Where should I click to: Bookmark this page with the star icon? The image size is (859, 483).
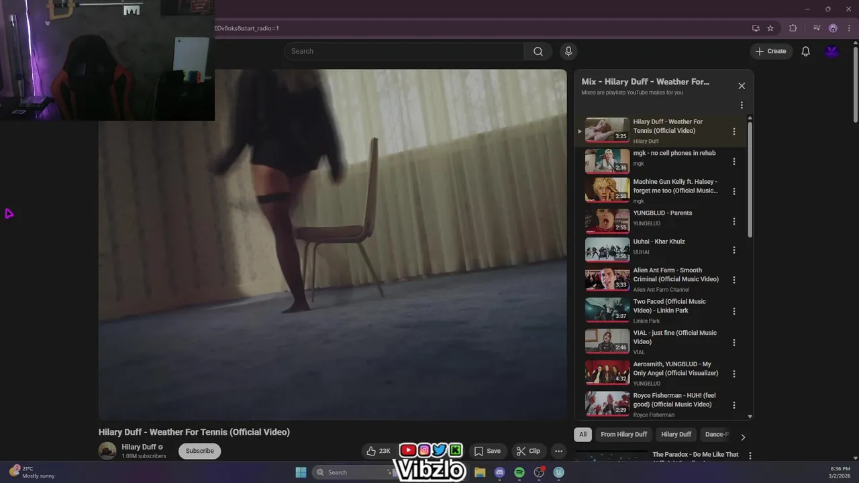click(770, 28)
